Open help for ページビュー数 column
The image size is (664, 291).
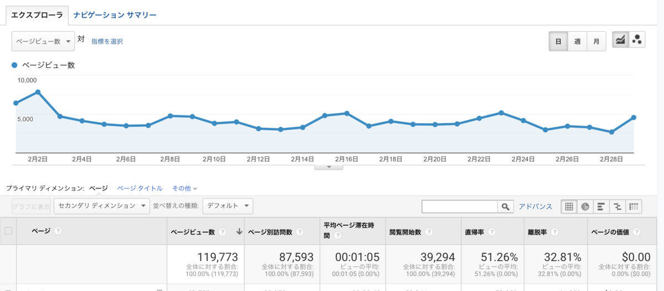point(222,232)
